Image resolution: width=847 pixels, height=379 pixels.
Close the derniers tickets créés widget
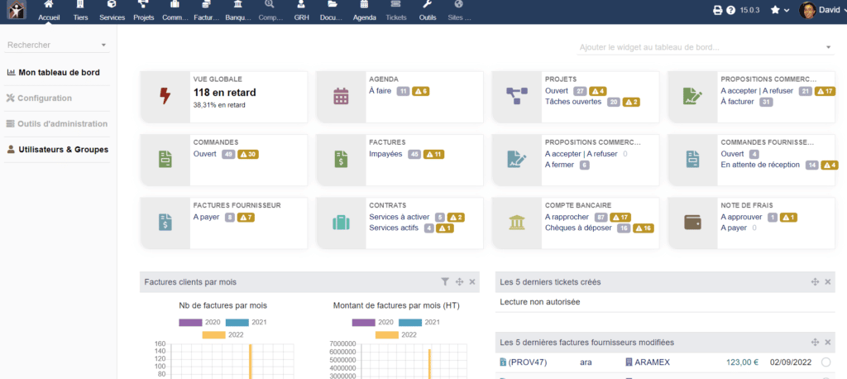click(828, 281)
